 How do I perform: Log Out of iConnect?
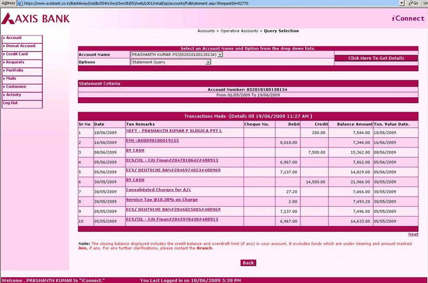click(10, 103)
